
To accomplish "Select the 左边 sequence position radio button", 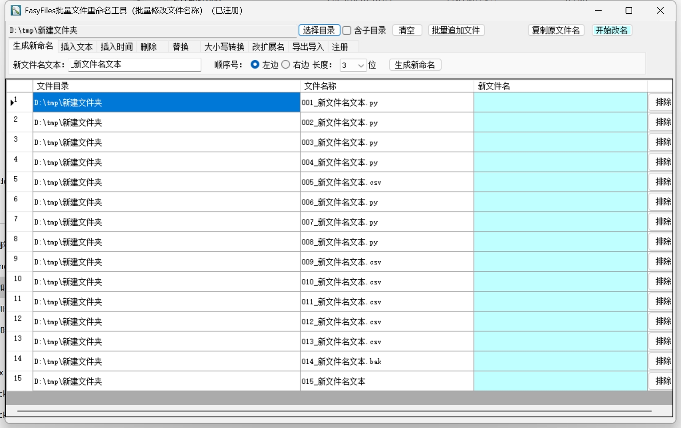I will coord(255,65).
